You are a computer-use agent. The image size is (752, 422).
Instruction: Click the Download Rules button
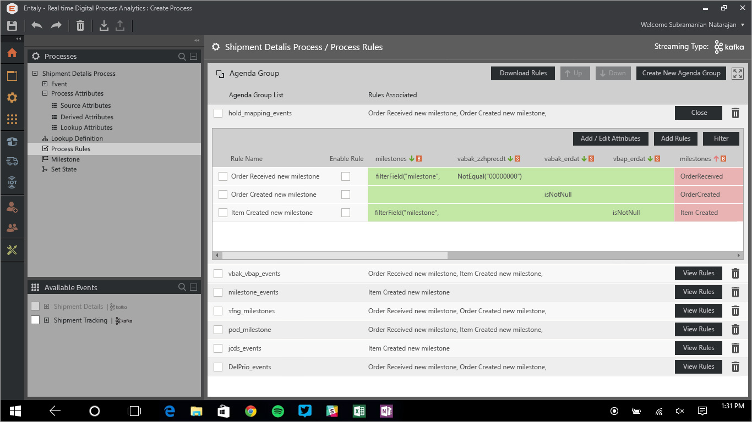[523, 73]
